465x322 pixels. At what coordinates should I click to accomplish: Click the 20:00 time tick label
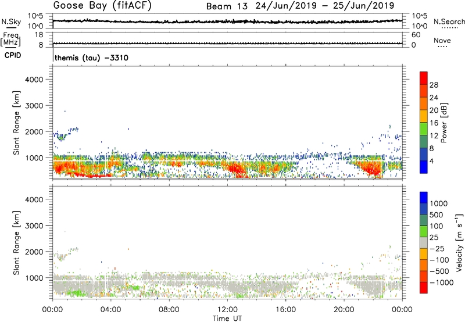click(344, 310)
